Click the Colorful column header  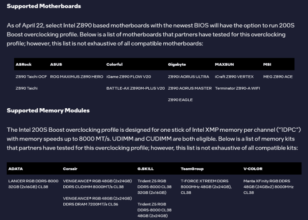tap(114, 64)
